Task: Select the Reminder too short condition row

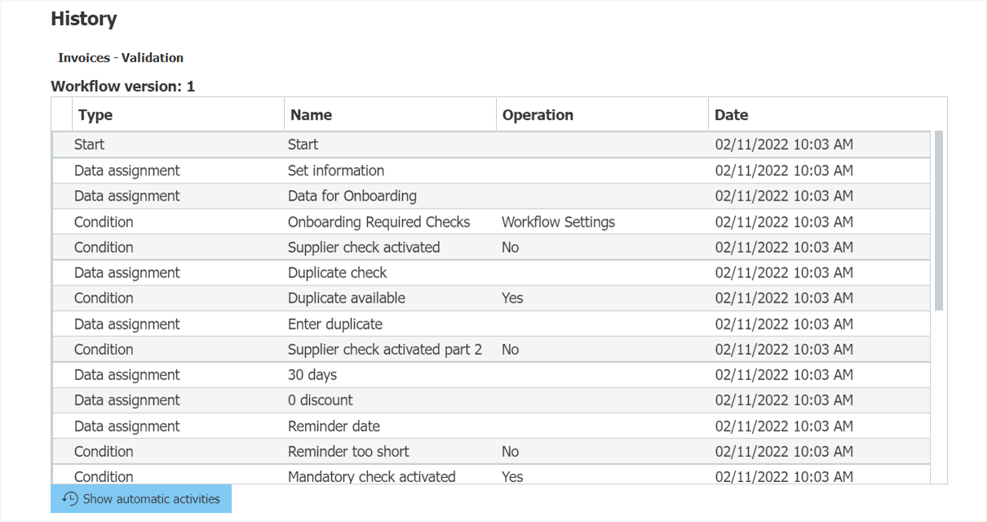Action: [326, 451]
